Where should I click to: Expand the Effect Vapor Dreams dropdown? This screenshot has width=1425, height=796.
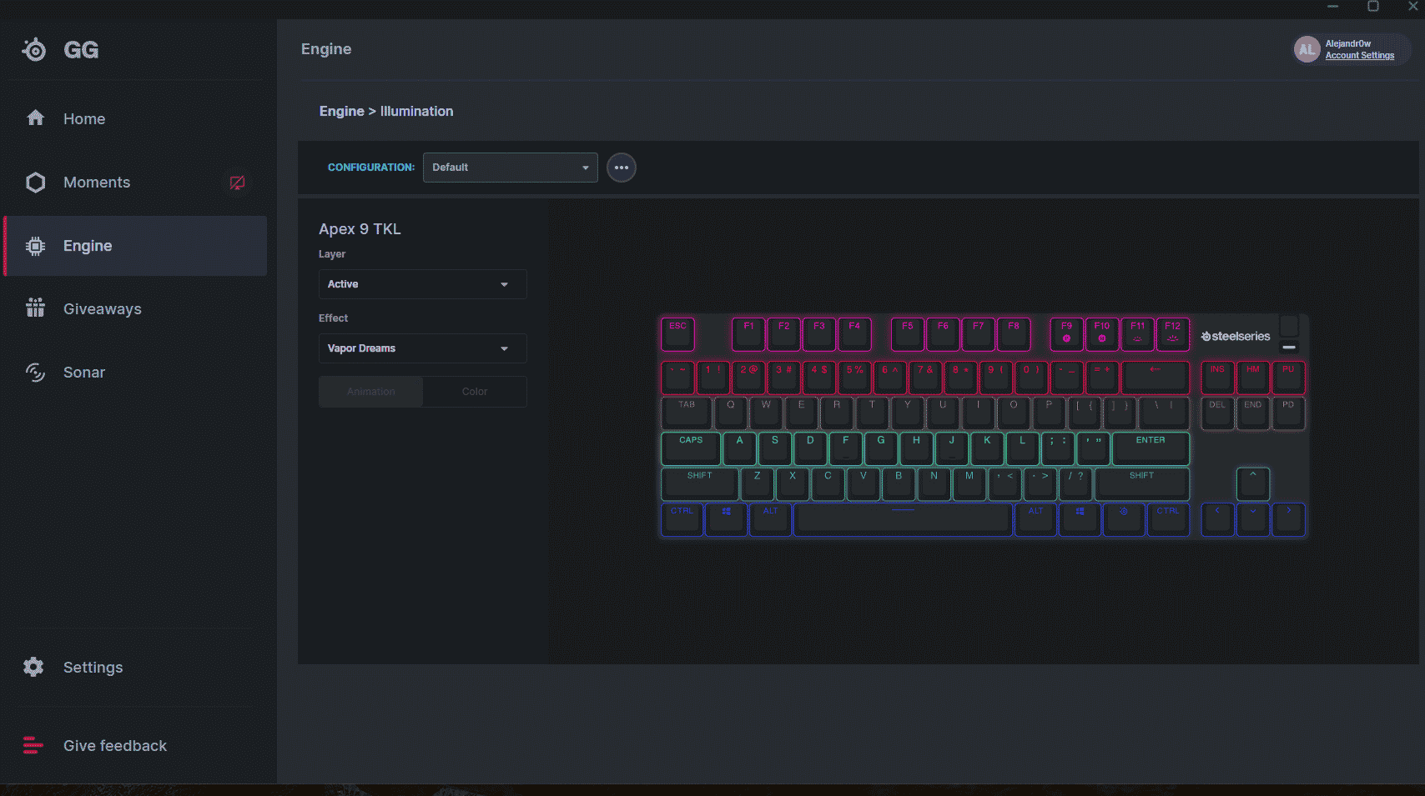tap(423, 348)
